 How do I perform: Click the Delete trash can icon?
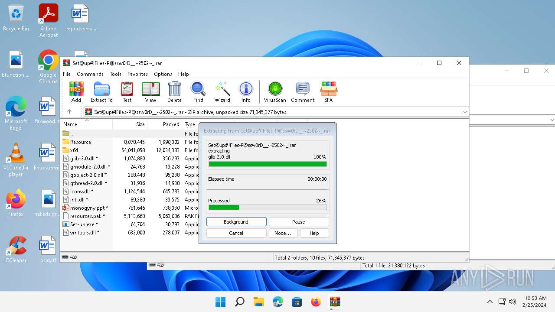(174, 92)
